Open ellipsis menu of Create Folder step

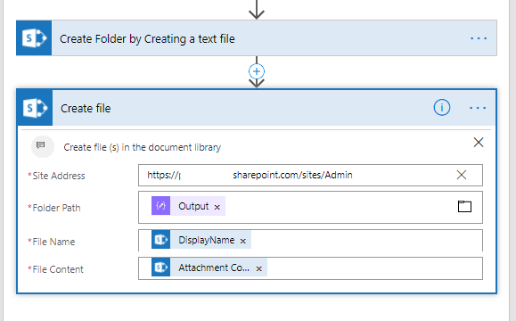click(x=479, y=38)
